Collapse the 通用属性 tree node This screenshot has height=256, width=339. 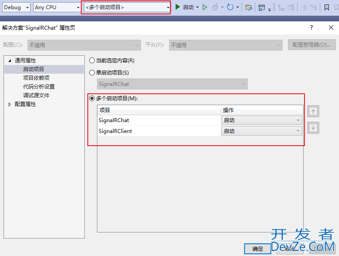tap(10, 61)
